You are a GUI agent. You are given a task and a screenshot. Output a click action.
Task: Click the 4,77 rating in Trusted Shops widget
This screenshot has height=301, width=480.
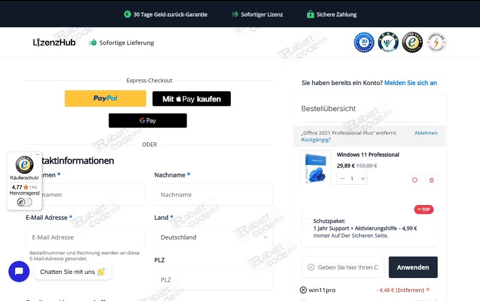(x=17, y=187)
